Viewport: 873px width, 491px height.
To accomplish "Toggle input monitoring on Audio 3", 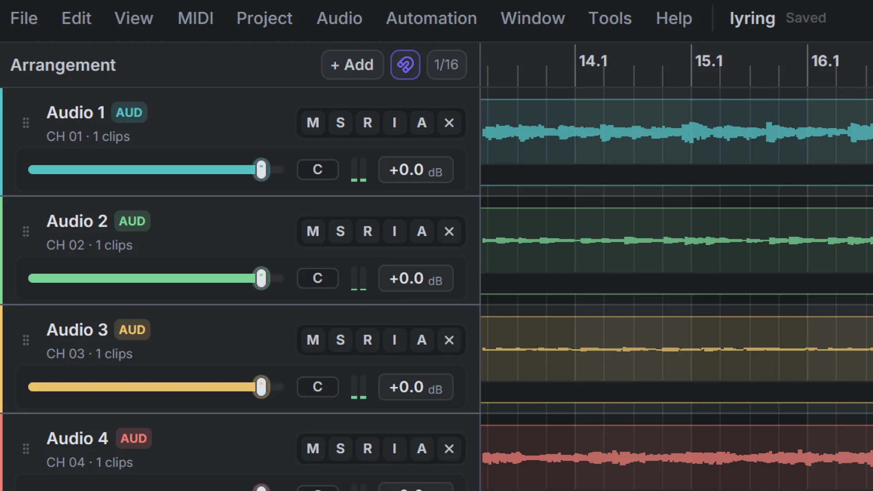I will tap(394, 340).
